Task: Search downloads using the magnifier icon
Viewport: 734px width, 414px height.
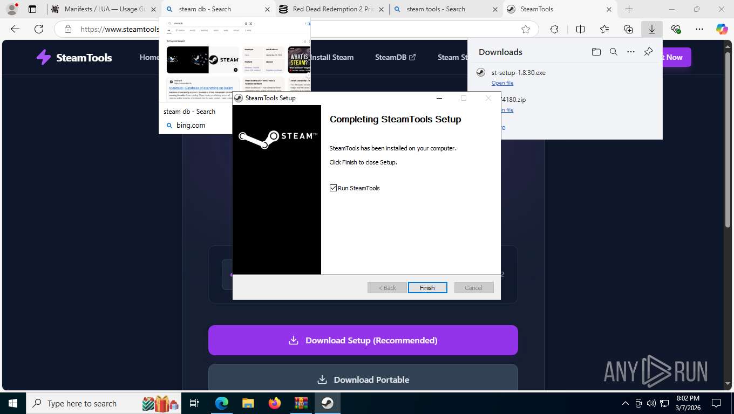Action: tap(614, 52)
